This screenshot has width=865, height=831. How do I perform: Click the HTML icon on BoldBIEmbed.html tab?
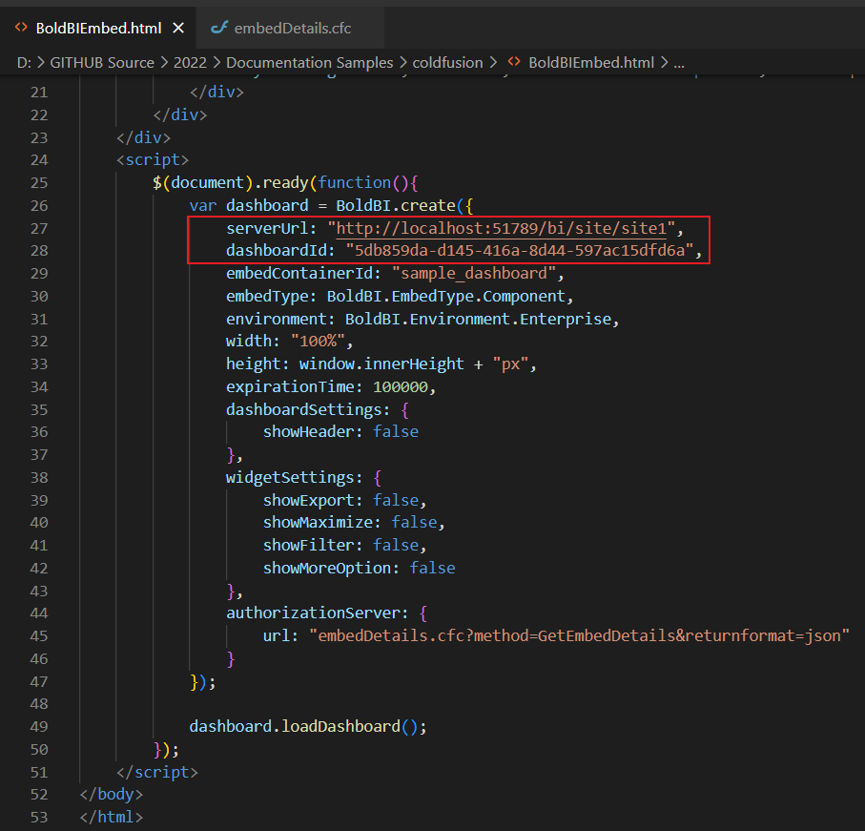coord(20,28)
